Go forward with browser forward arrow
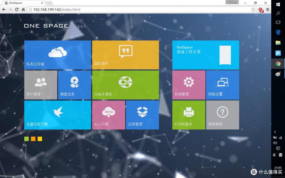This screenshot has height=178, width=285. coord(10,9)
